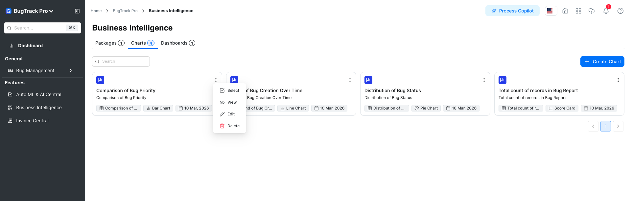Click the home icon in the top bar
This screenshot has height=201, width=631.
point(565,11)
